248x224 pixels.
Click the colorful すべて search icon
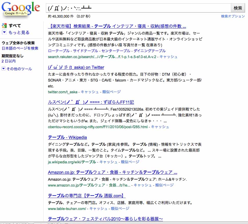click(4, 25)
